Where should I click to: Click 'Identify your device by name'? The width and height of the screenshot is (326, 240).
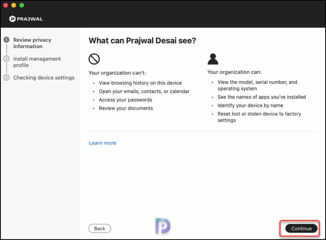[x=250, y=106]
